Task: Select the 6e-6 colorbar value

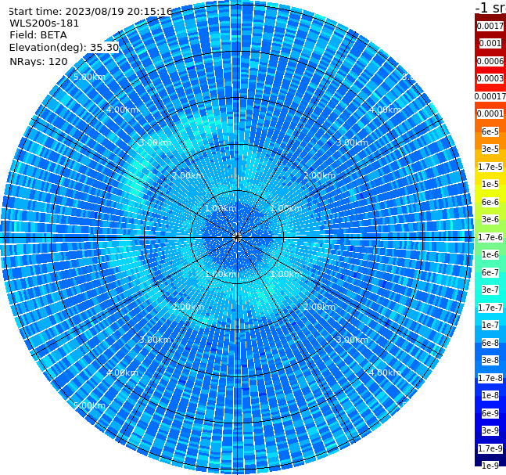Action: [x=490, y=202]
